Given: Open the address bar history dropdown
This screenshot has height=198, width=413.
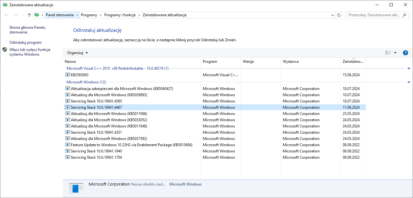Looking at the screenshot, I should [x=333, y=15].
